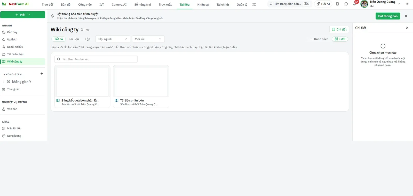This screenshot has height=196, width=413.
Task: Switch to Lưới grid view
Action: 340,39
